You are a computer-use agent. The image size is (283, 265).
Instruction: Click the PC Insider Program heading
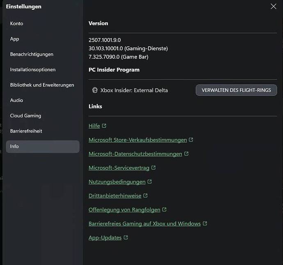click(114, 70)
